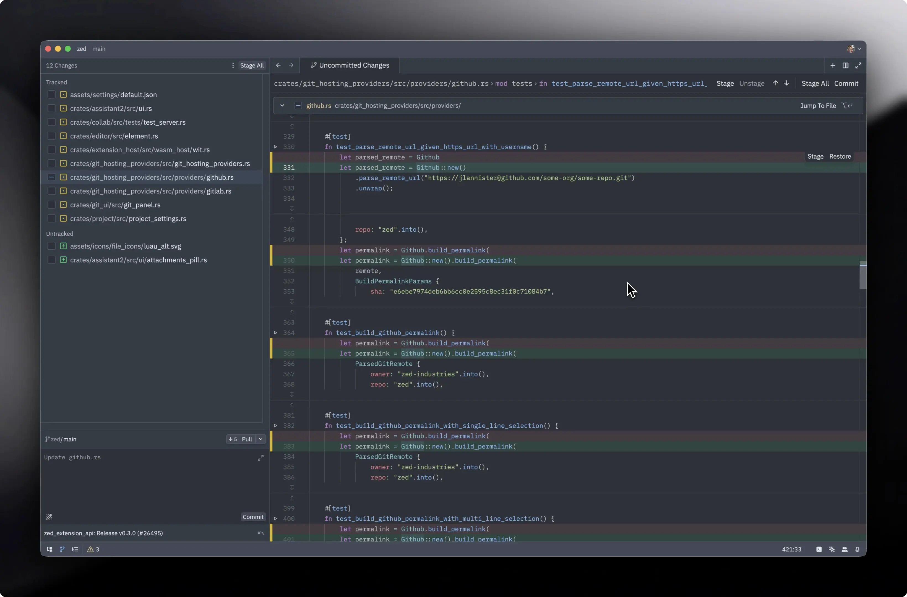Click Stage All in changes panel header
This screenshot has height=597, width=907.
(252, 66)
